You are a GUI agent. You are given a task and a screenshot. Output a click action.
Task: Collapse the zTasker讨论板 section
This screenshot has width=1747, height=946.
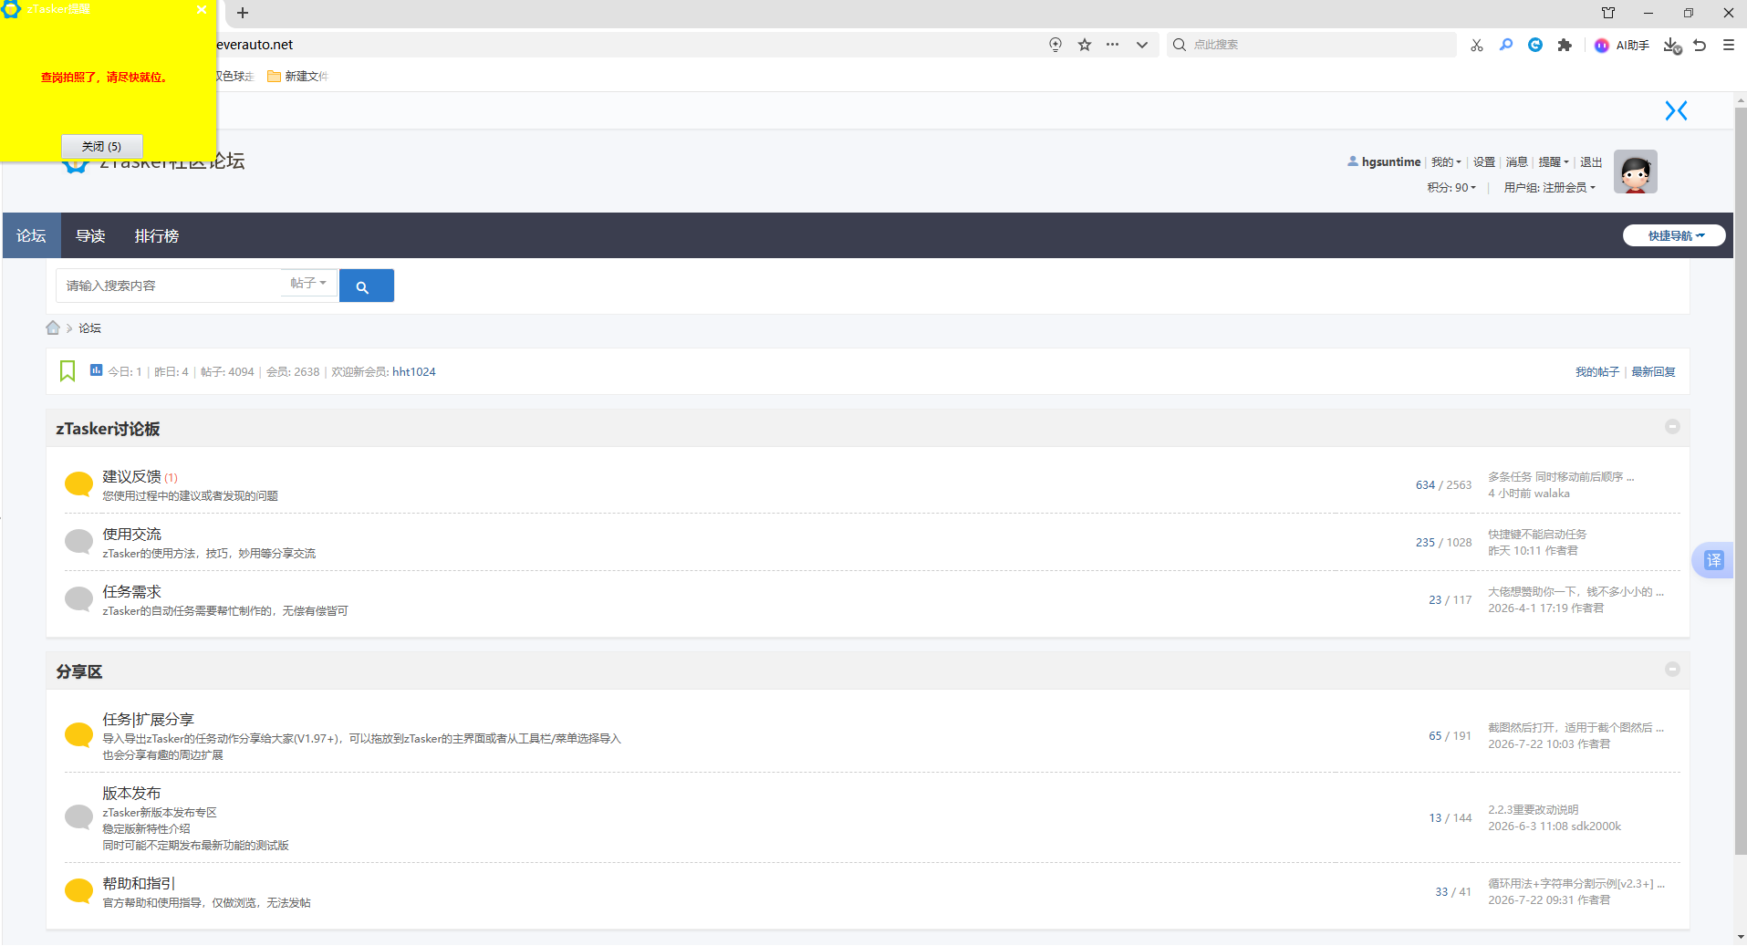[1672, 427]
